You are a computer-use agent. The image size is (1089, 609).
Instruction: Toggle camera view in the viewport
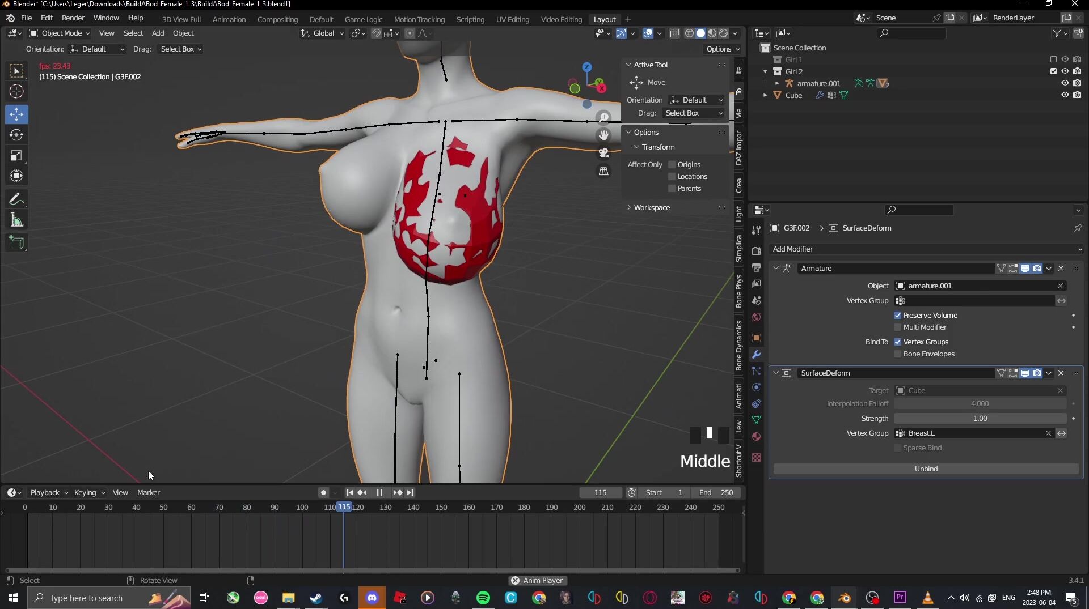(603, 153)
